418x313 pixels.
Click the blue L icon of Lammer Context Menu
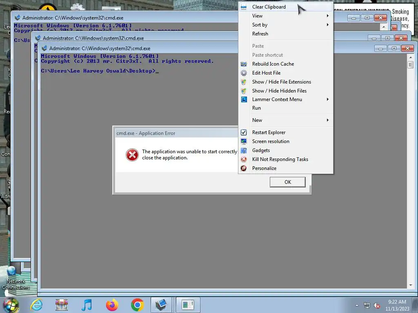click(244, 99)
